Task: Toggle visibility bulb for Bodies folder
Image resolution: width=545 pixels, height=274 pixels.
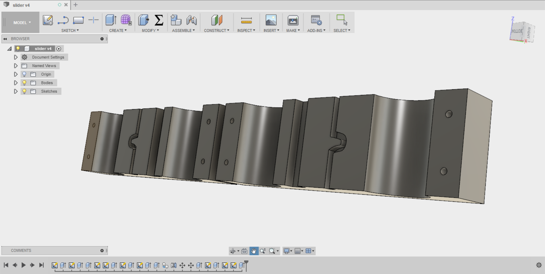Action: (x=24, y=83)
